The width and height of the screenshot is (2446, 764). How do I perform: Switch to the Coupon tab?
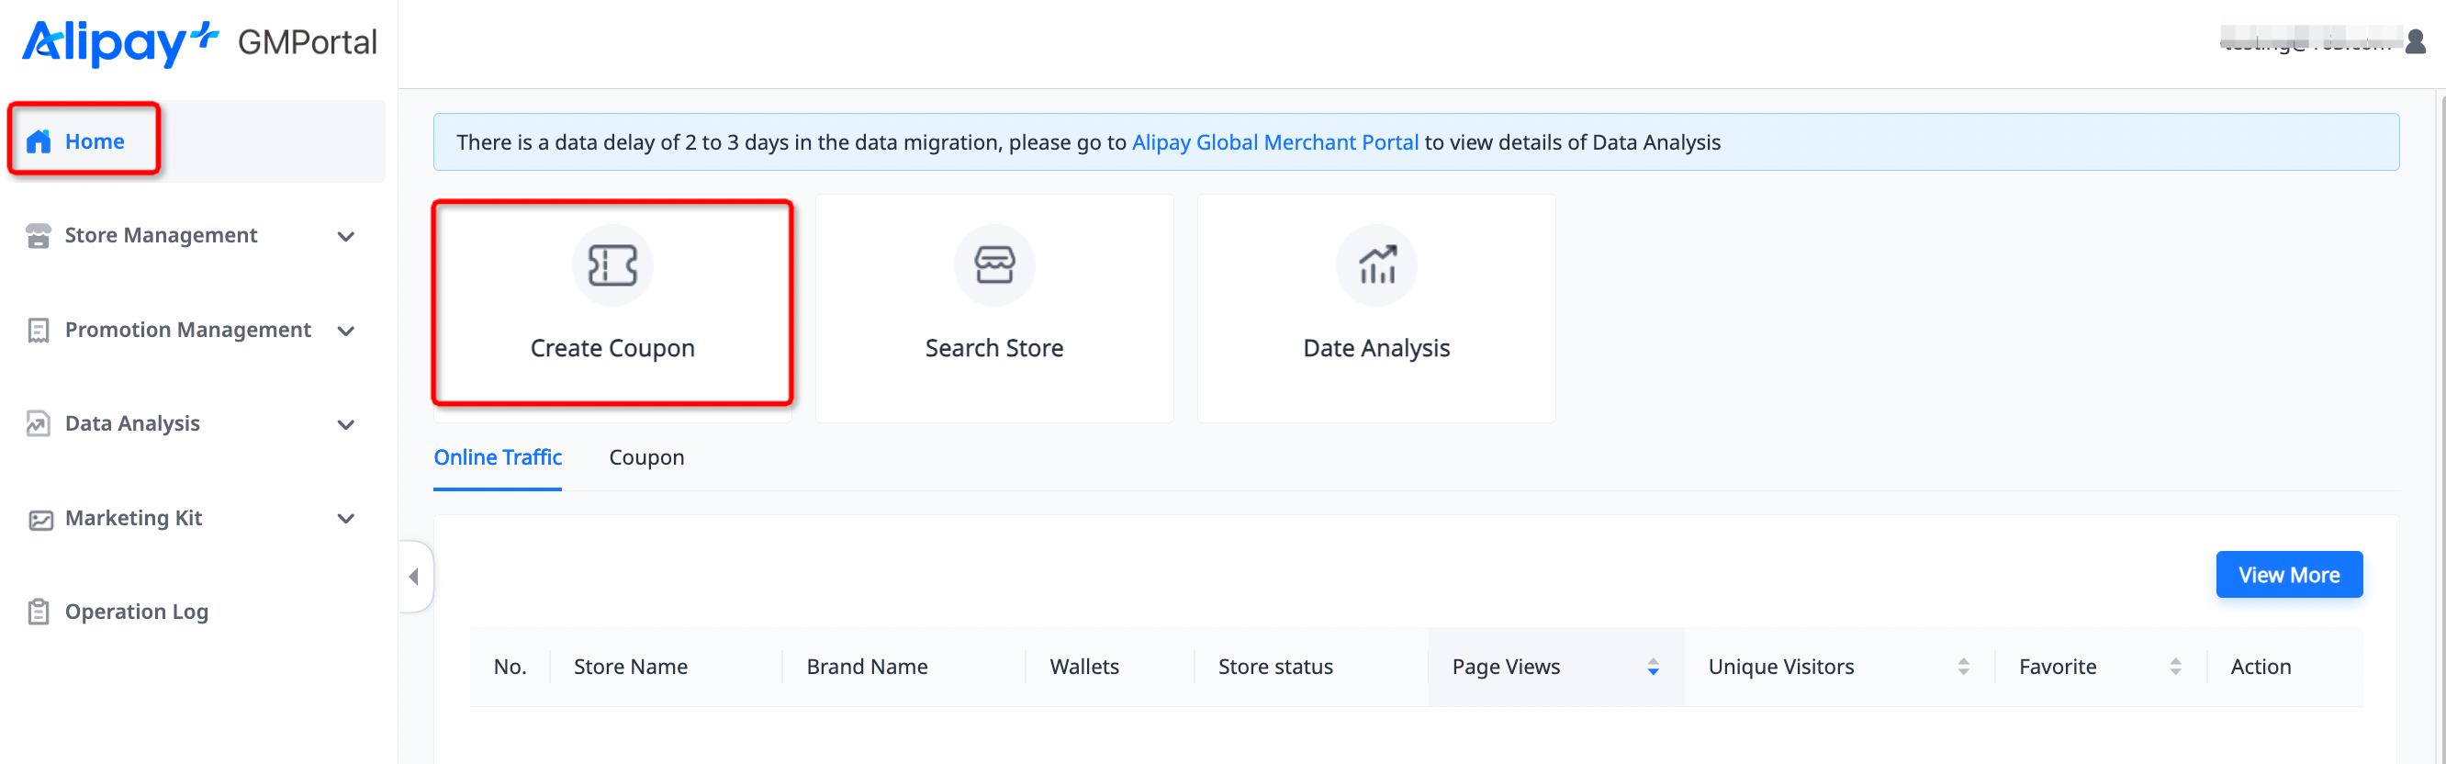tap(645, 457)
